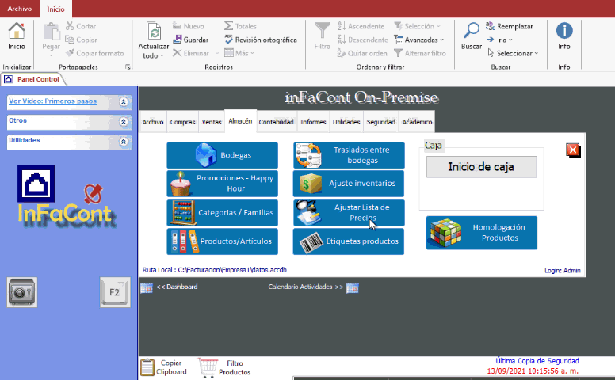Image resolution: width=615 pixels, height=380 pixels.
Task: Open Ver Video: Primeros pasos link
Action: [52, 101]
